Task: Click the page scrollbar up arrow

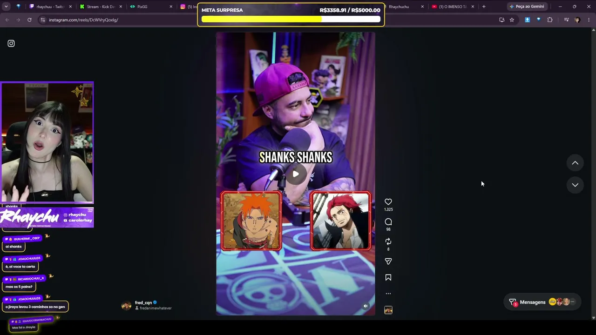Action: pos(593,30)
